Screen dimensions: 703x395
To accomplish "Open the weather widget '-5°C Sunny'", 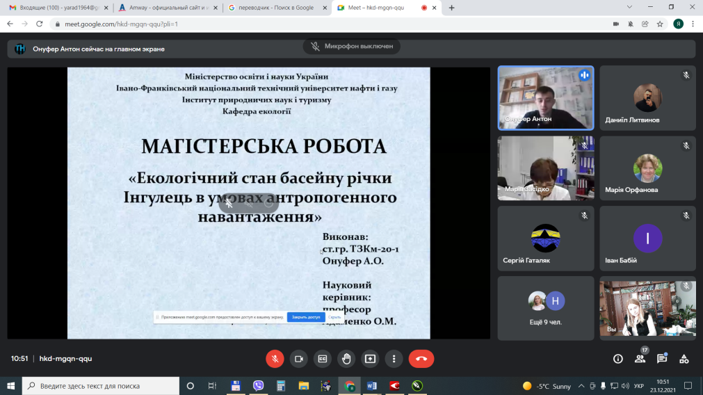I will coord(547,385).
